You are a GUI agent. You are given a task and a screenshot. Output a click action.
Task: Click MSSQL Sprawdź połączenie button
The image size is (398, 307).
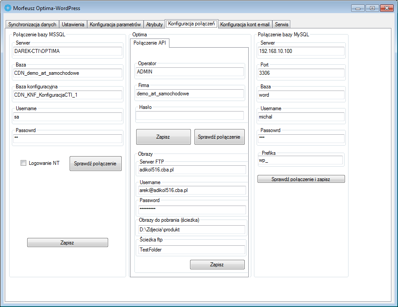pos(95,164)
